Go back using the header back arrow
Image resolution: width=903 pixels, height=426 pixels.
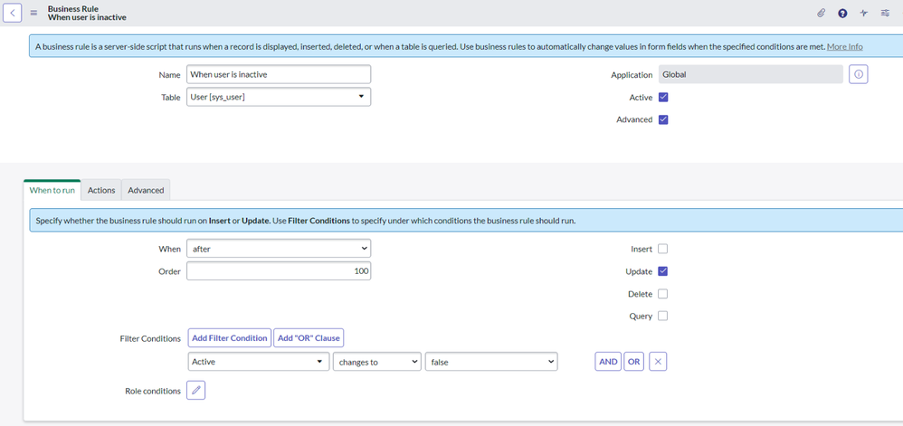[x=13, y=13]
